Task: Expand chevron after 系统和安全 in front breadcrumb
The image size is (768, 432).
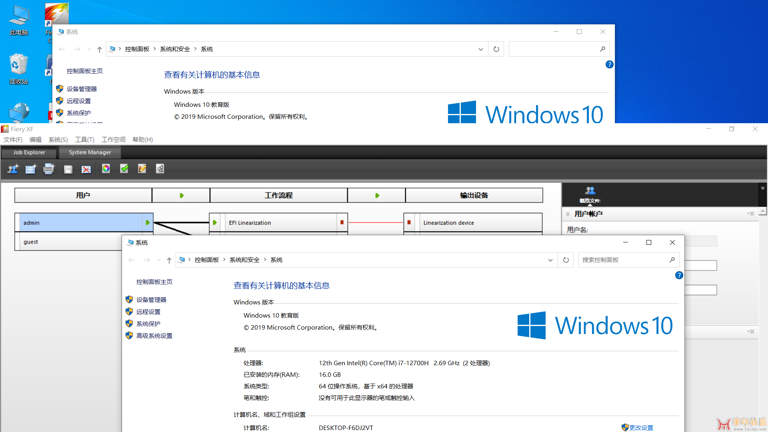Action: (x=265, y=260)
